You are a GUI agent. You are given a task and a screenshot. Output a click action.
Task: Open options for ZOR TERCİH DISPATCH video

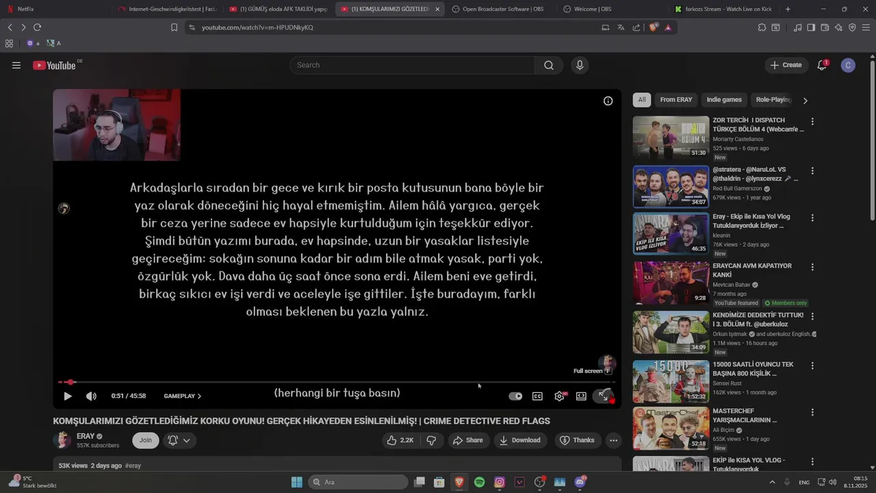pyautogui.click(x=812, y=121)
